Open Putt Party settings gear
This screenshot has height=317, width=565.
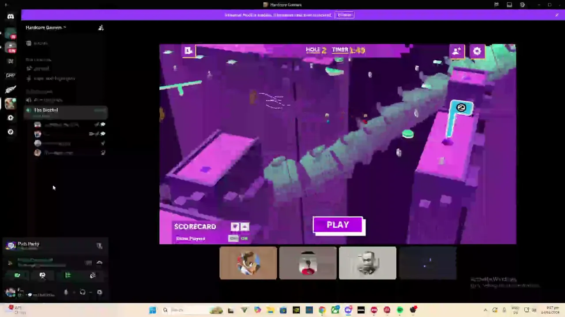point(477,51)
